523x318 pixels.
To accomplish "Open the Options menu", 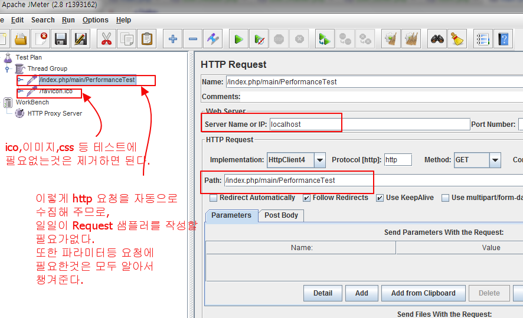I will 96,20.
